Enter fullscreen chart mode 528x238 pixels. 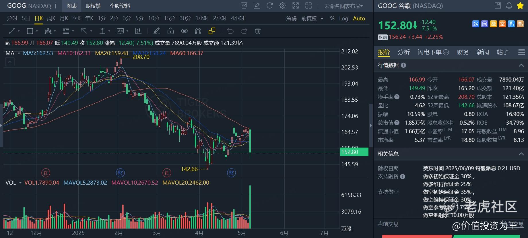(296, 5)
